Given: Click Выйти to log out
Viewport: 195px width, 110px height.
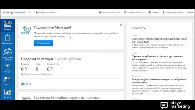Looking at the screenshot, I should click(x=190, y=12).
